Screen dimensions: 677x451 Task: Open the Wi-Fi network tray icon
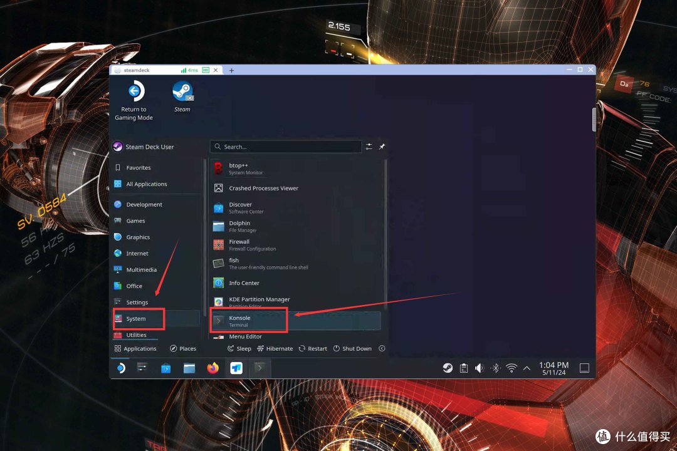tap(512, 368)
